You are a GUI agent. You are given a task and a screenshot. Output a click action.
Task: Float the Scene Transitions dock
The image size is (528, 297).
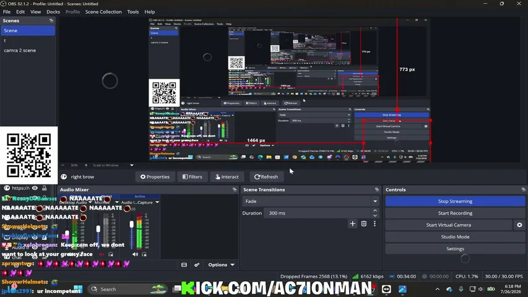pyautogui.click(x=377, y=189)
